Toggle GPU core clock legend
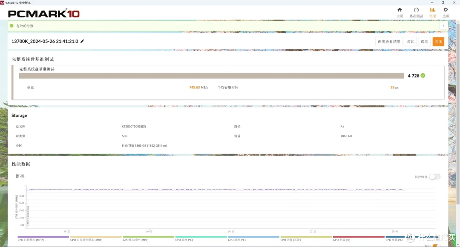 (x=148, y=238)
